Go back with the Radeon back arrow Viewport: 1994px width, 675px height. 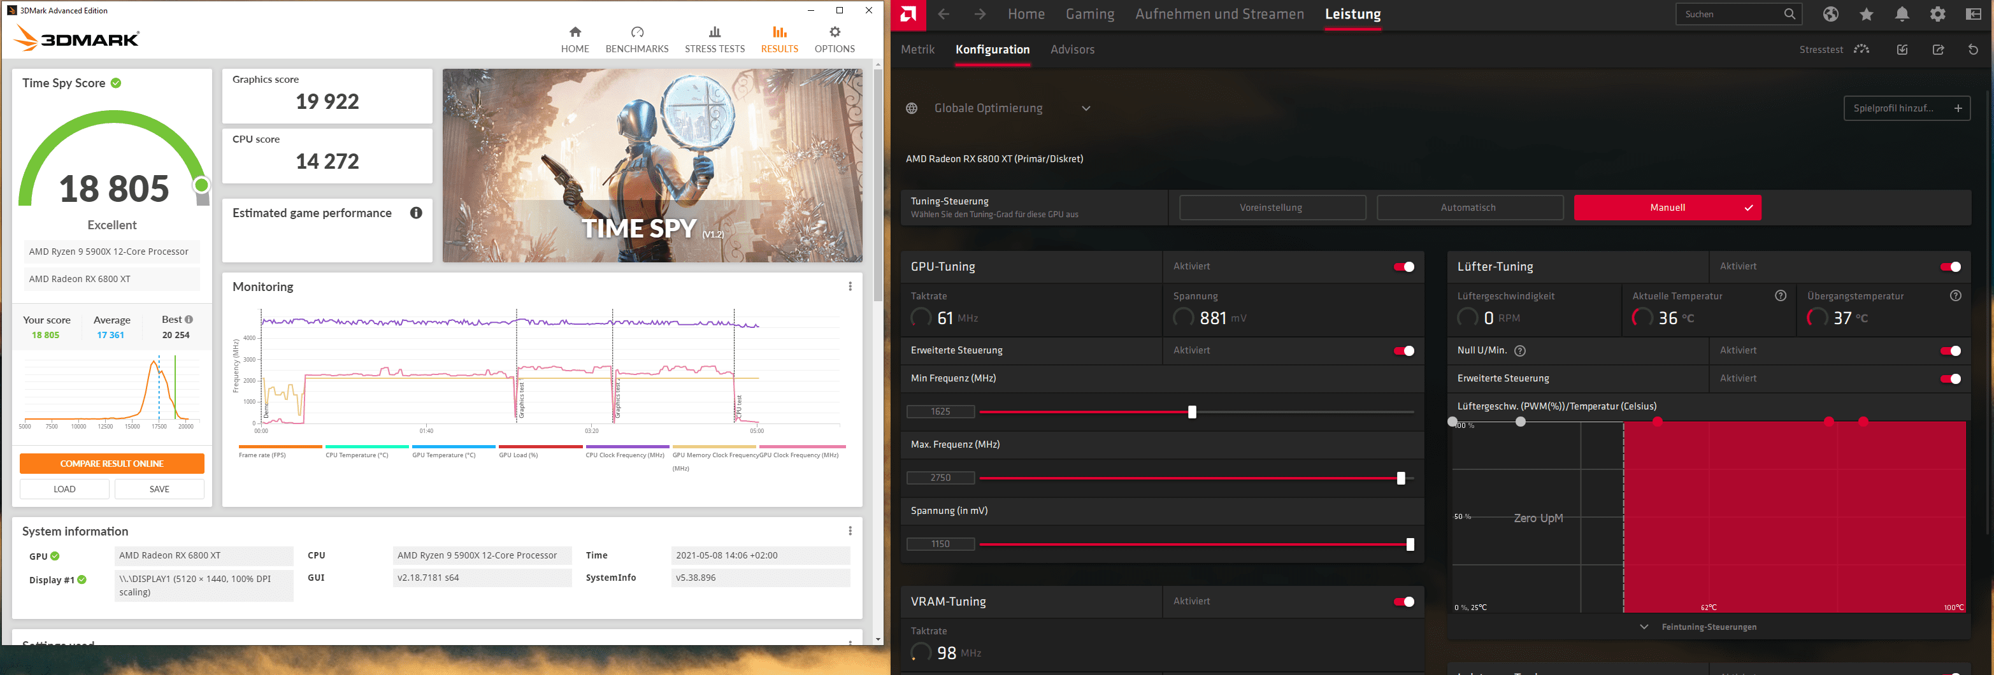coord(943,14)
